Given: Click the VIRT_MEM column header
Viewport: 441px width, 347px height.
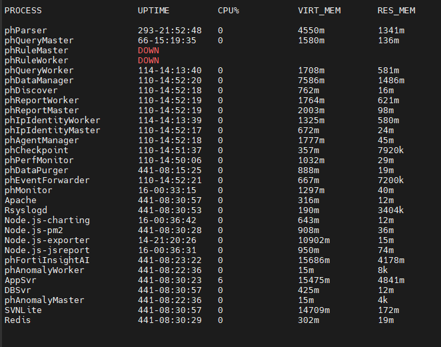Looking at the screenshot, I should (318, 11).
